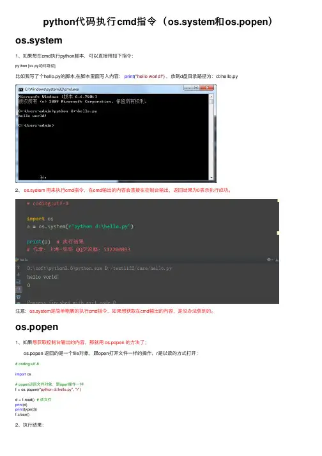Screen dimensions: 322x456
Task: Click the 'os.system' section heading
Action: tap(38, 40)
